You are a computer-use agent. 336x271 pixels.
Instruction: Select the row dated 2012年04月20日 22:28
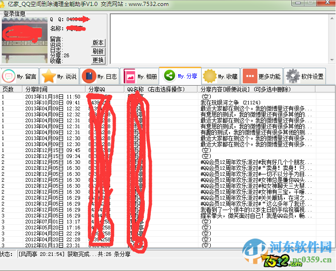click(x=168, y=239)
